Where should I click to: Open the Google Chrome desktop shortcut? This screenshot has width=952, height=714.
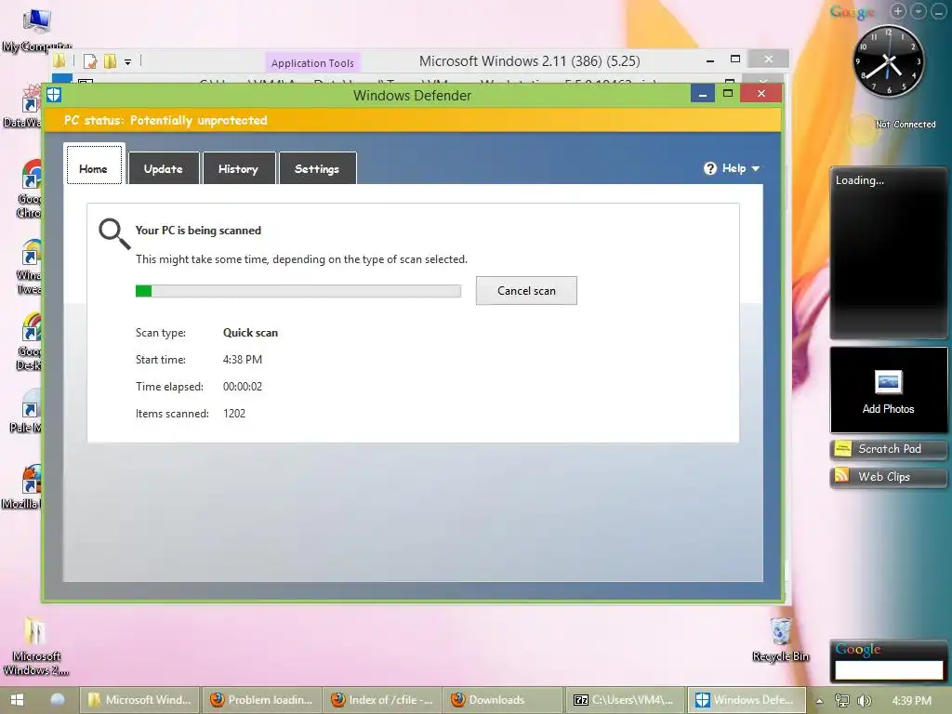click(31, 188)
